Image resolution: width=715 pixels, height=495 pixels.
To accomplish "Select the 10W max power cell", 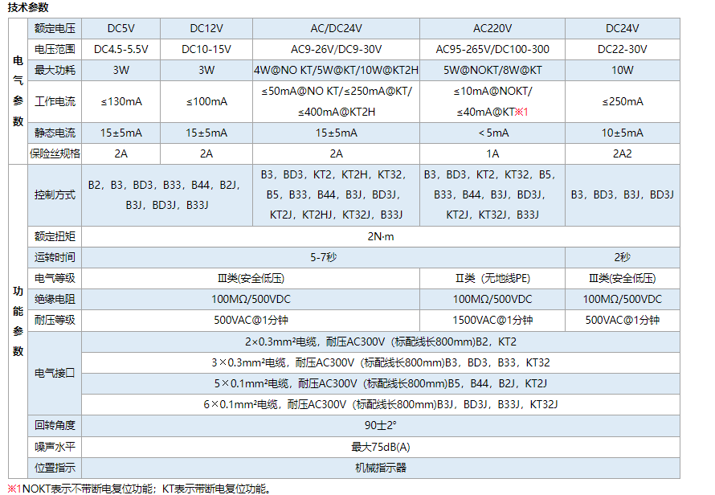I will coord(622,70).
